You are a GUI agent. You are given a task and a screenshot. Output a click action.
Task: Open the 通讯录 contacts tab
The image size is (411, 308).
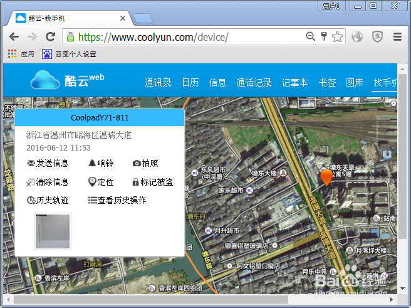[158, 83]
